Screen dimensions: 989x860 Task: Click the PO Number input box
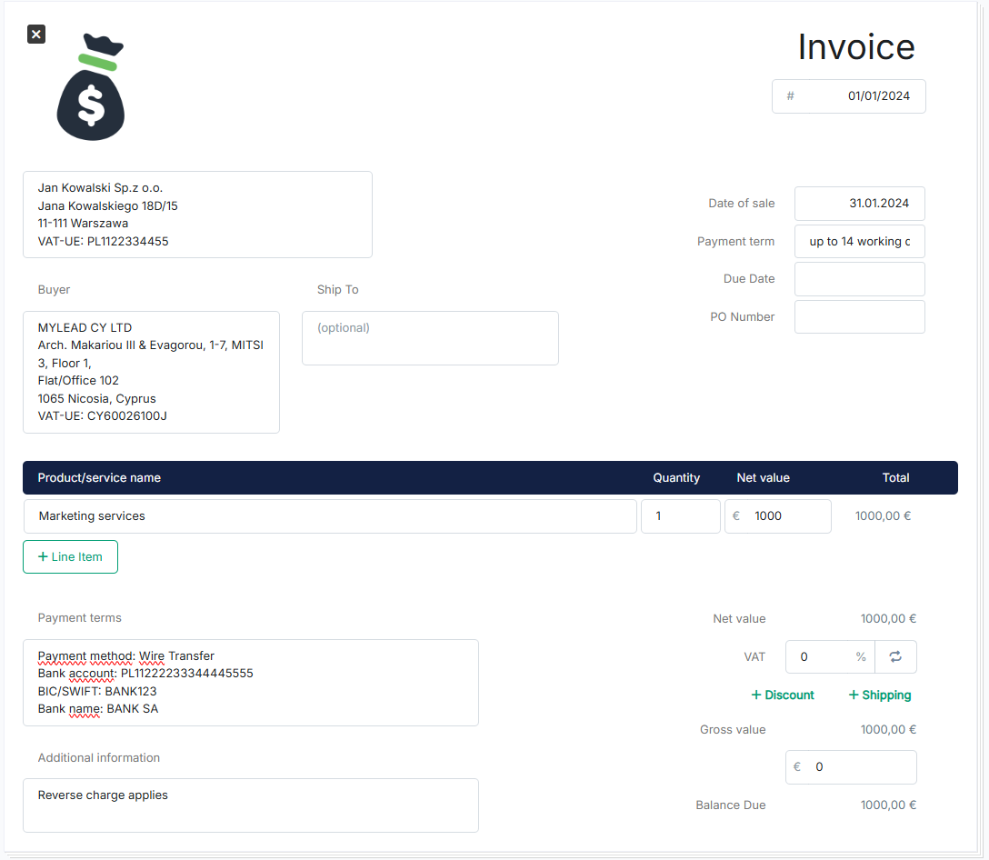coord(859,317)
